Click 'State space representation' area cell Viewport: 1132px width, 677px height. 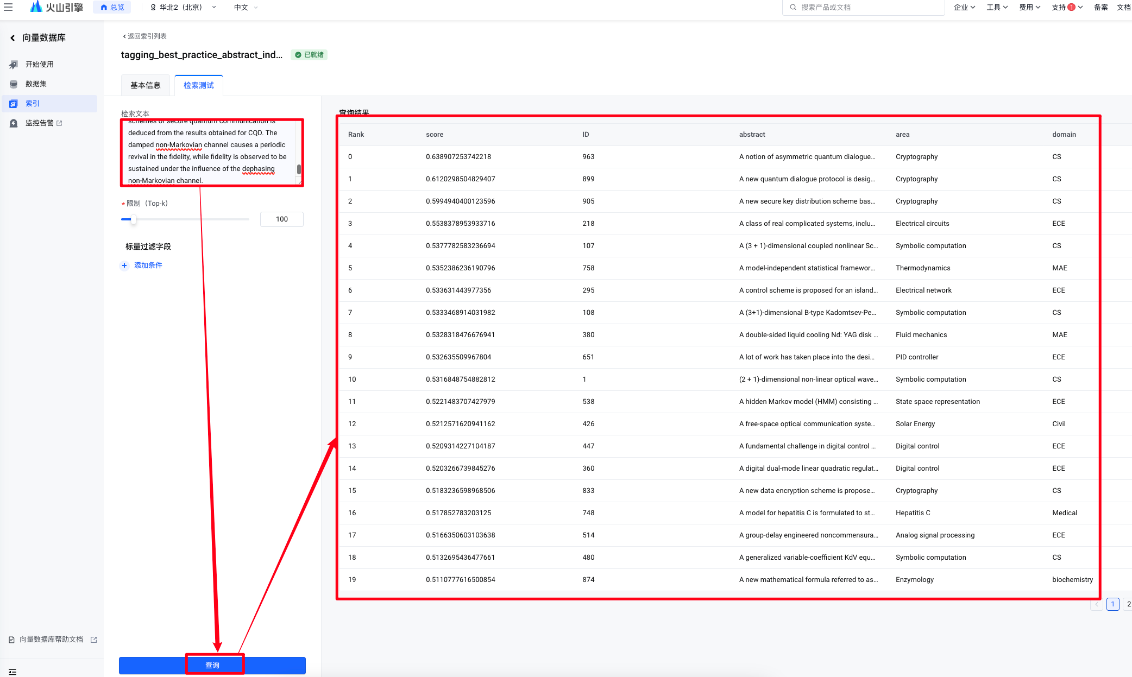[938, 402]
